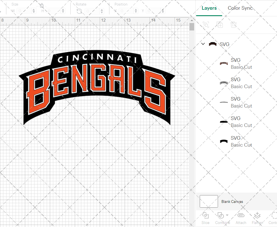Click the width W input field
The image size is (277, 227).
coord(24,11)
